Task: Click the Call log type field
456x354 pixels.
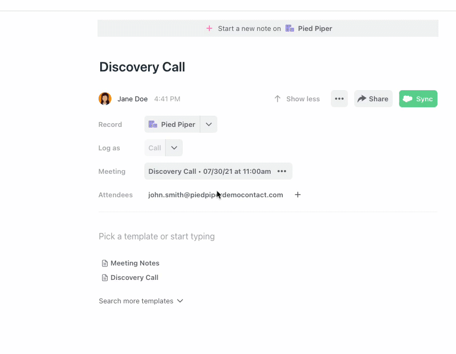Action: tap(154, 148)
